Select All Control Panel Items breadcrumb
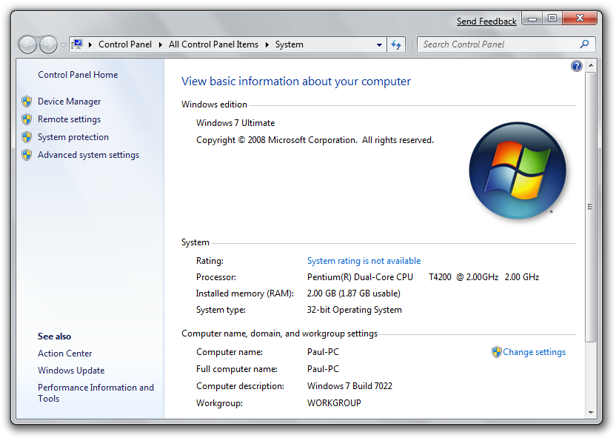The height and width of the screenshot is (438, 616). click(213, 44)
